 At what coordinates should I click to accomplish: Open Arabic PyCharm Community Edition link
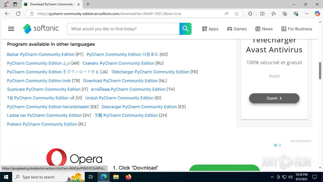pos(39,63)
